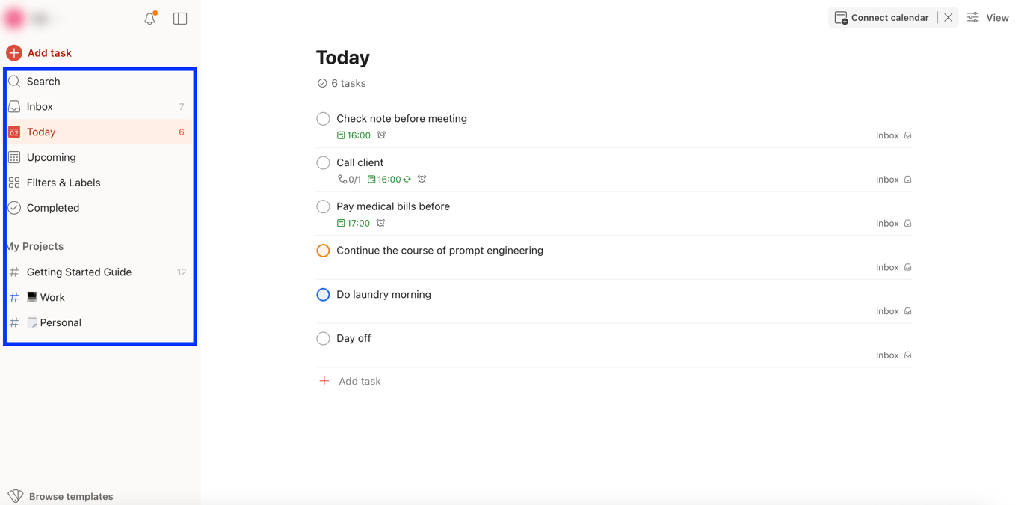Click the sub-task count icon on Call client
This screenshot has height=505, width=1021.
point(342,180)
